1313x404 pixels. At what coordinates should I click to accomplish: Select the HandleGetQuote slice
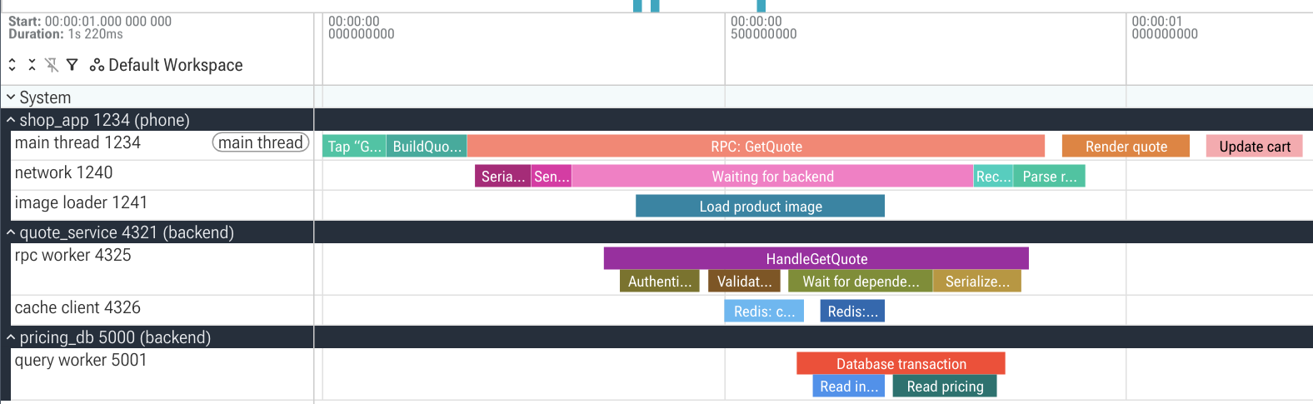(816, 258)
